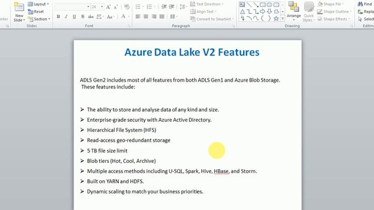Open the Layout dropdown
This screenshot has width=374, height=210.
tap(38, 4)
